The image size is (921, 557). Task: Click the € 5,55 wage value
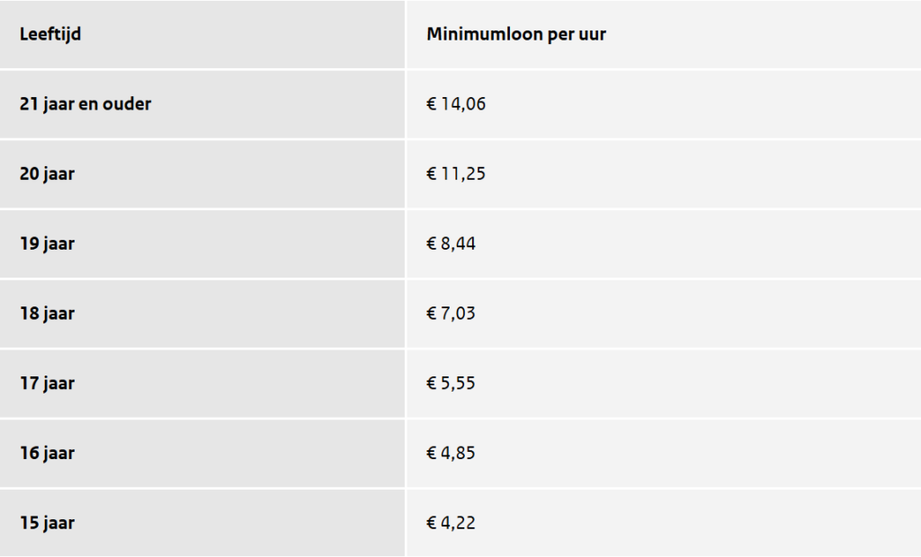click(452, 384)
